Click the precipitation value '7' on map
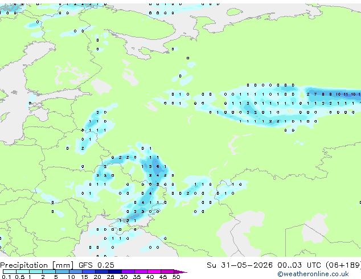This screenshot has width=361, height=279. point(315,94)
